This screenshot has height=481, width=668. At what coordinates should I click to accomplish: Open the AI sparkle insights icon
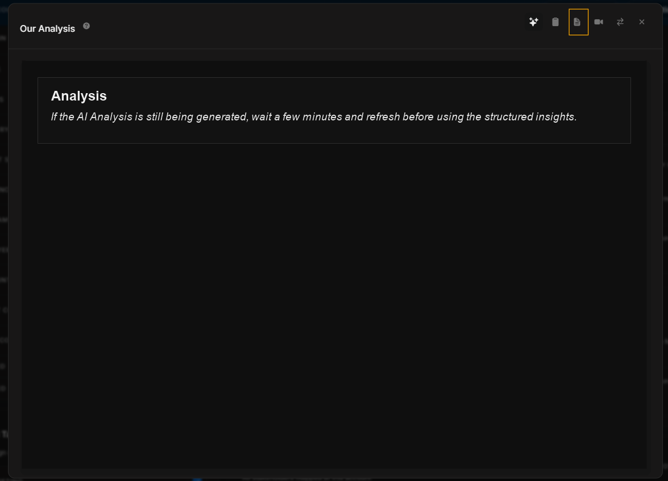(533, 22)
